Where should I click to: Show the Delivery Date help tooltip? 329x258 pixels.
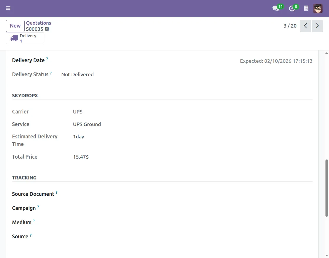coord(48,58)
